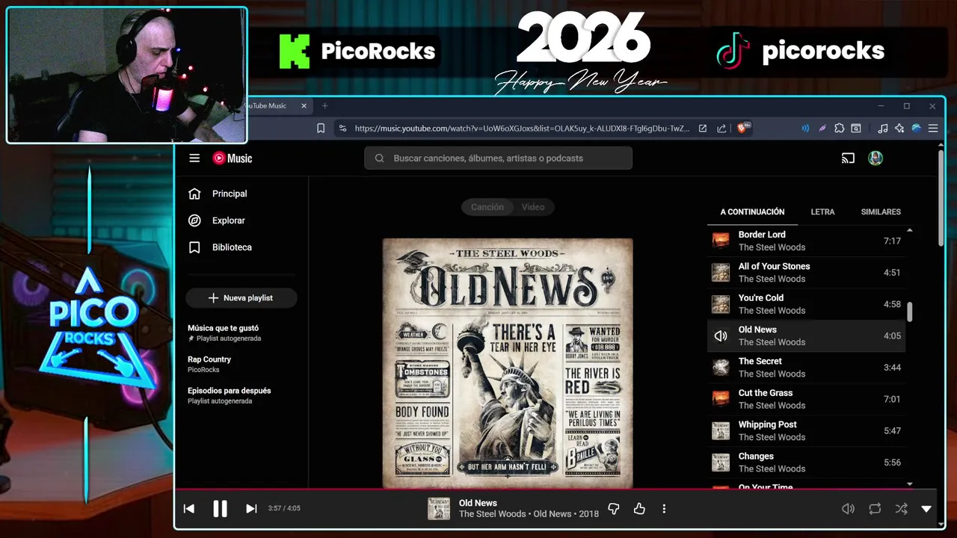Image resolution: width=957 pixels, height=538 pixels.
Task: Toggle repeat mode
Action: [875, 509]
